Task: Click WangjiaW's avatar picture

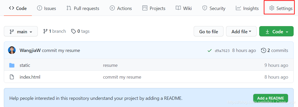Action: [12, 50]
